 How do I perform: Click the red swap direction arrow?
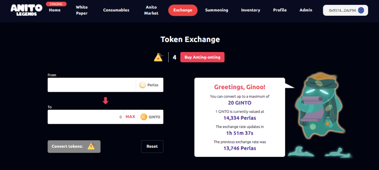click(105, 101)
